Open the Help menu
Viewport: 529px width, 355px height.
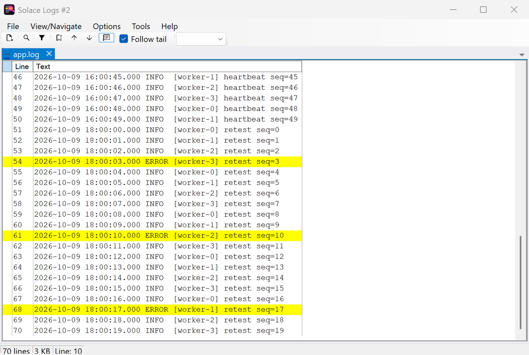coord(170,26)
